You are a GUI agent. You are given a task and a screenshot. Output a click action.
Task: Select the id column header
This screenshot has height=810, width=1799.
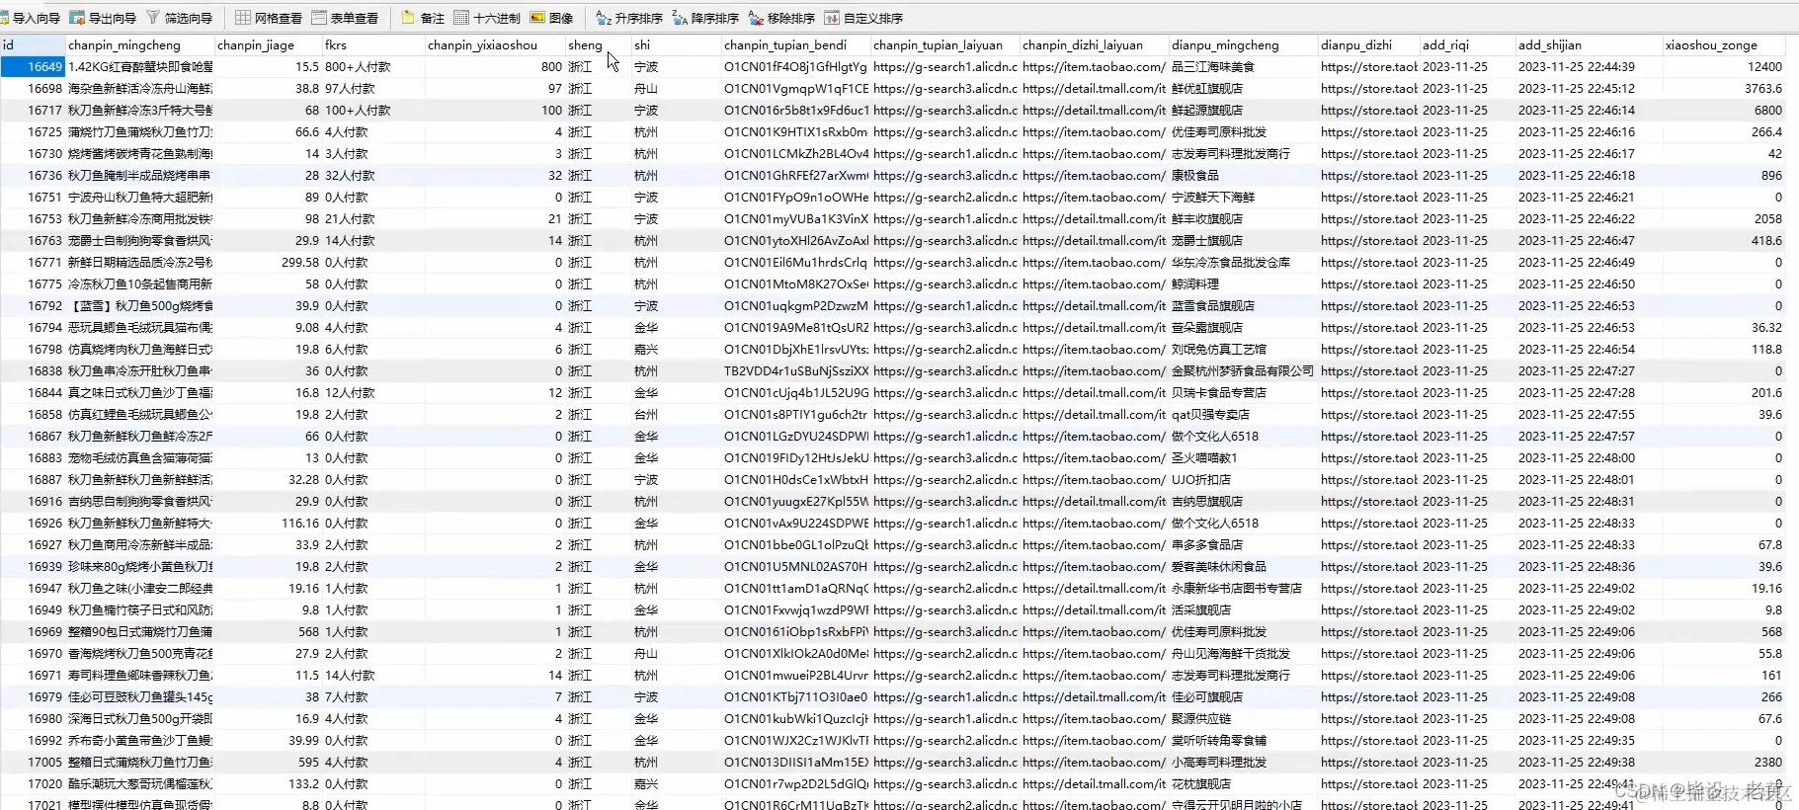coord(33,44)
